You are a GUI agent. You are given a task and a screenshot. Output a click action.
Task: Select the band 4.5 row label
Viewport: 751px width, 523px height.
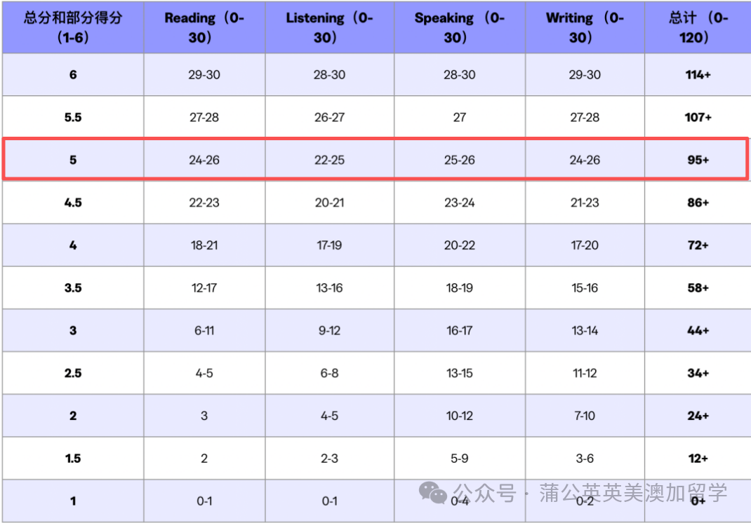tap(73, 203)
